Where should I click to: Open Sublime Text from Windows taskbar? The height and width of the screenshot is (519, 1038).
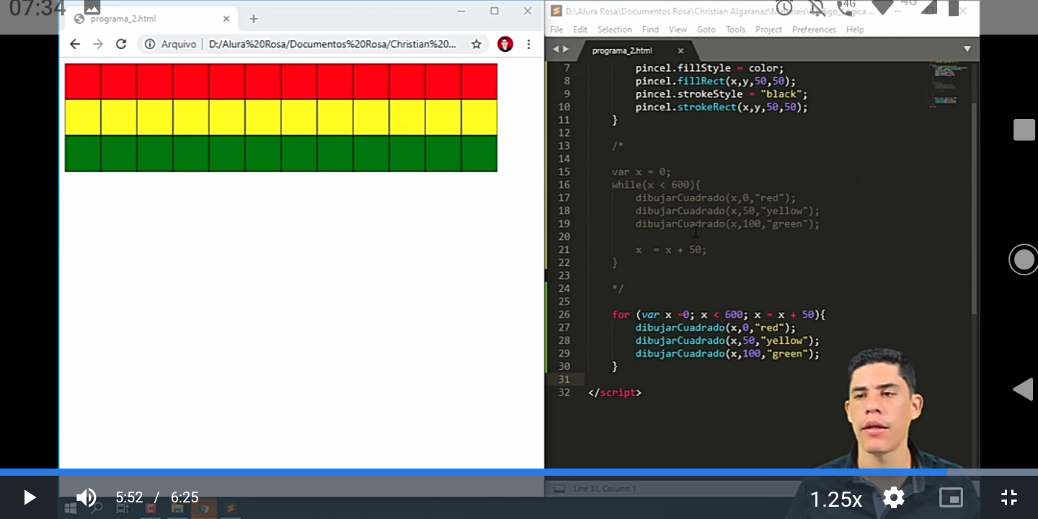pyautogui.click(x=231, y=508)
